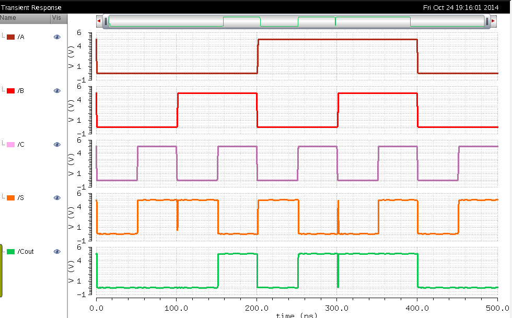The width and height of the screenshot is (512, 318).
Task: Click the left zoom-range handle of overview
Action: pyautogui.click(x=106, y=21)
